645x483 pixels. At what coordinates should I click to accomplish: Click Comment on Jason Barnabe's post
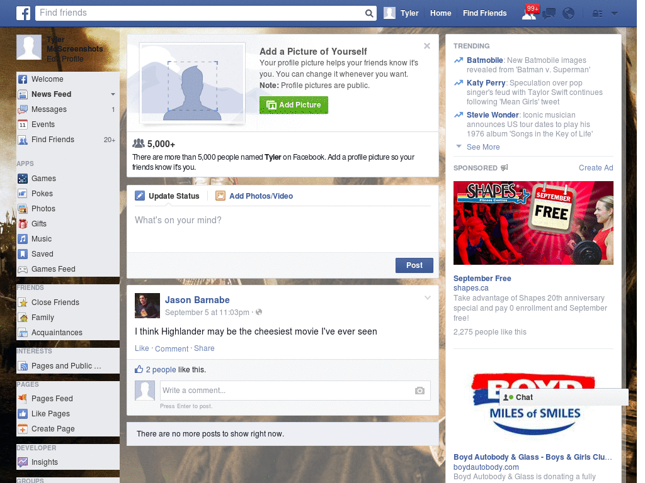click(171, 348)
